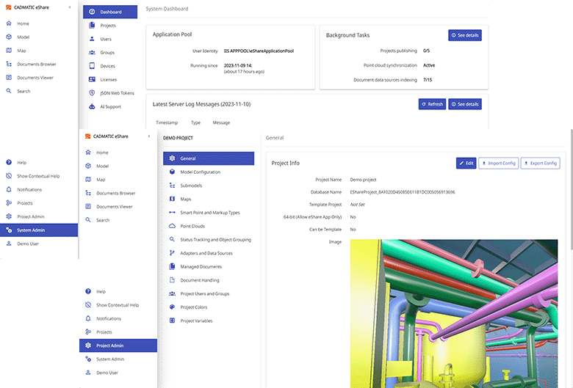This screenshot has height=388, width=573.
Task: Open JSON Web Tokens shield icon
Action: click(x=92, y=93)
